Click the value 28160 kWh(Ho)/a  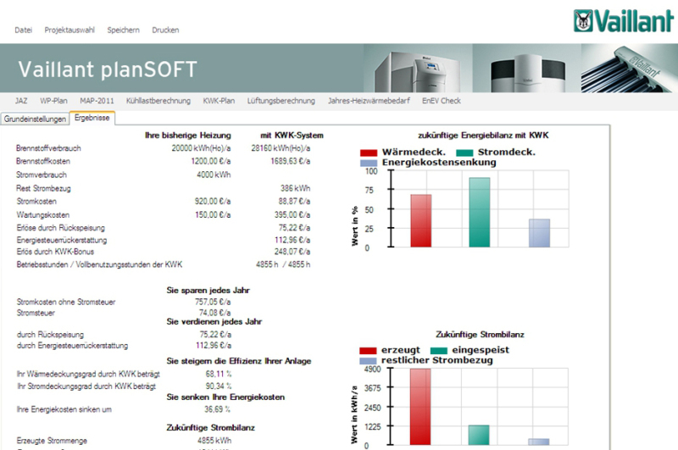[x=281, y=148]
